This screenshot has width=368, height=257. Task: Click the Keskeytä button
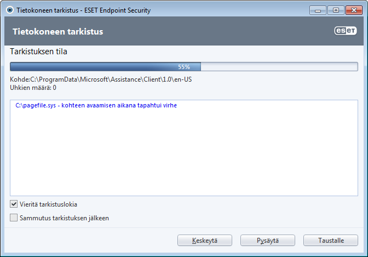pyautogui.click(x=205, y=241)
